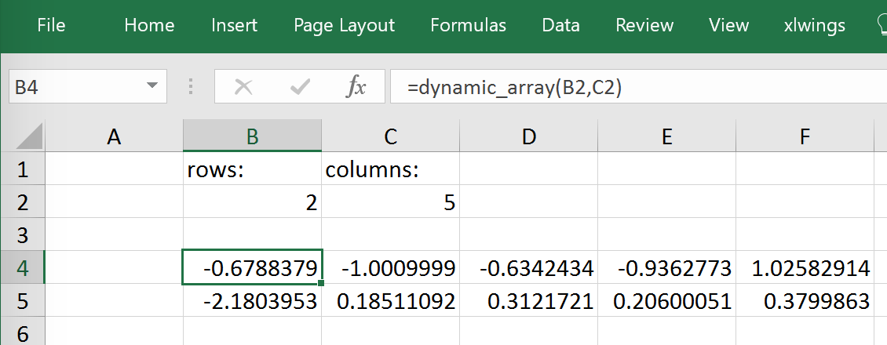887x345 pixels.
Task: Select cell with 0.20600051
Action: click(666, 300)
